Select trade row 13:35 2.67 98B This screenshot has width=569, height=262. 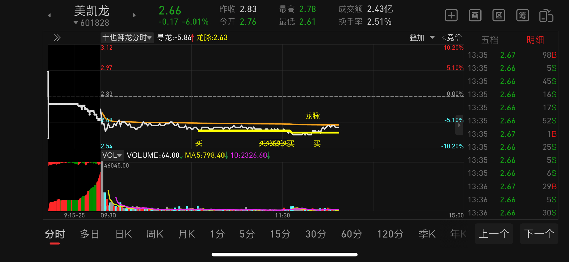512,55
